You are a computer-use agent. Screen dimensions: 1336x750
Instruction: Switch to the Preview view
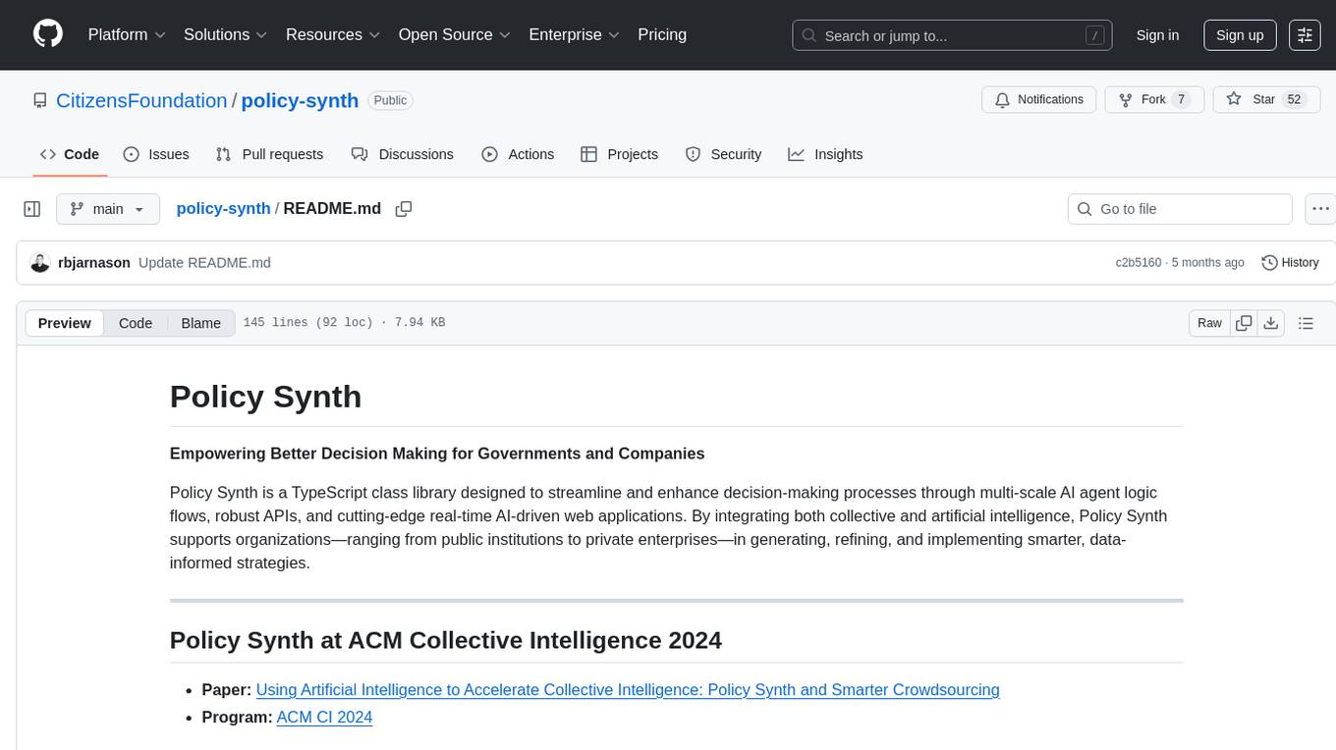click(x=65, y=323)
